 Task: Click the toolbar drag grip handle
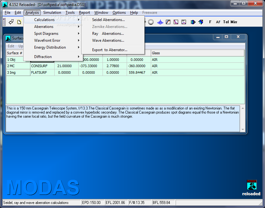point(4,22)
